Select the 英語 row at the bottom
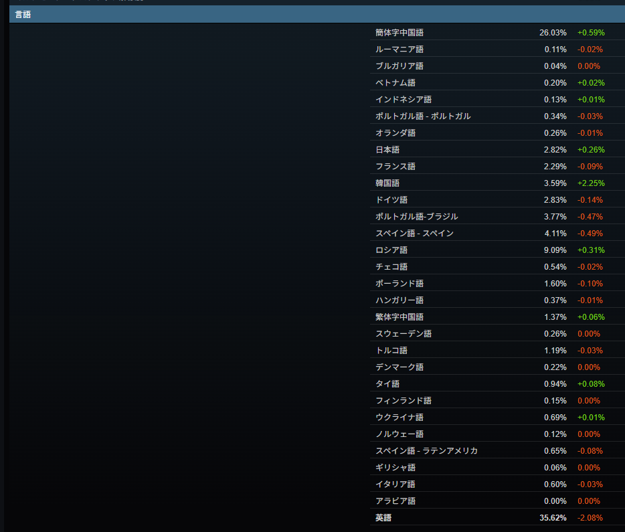The image size is (625, 532). coord(383,517)
